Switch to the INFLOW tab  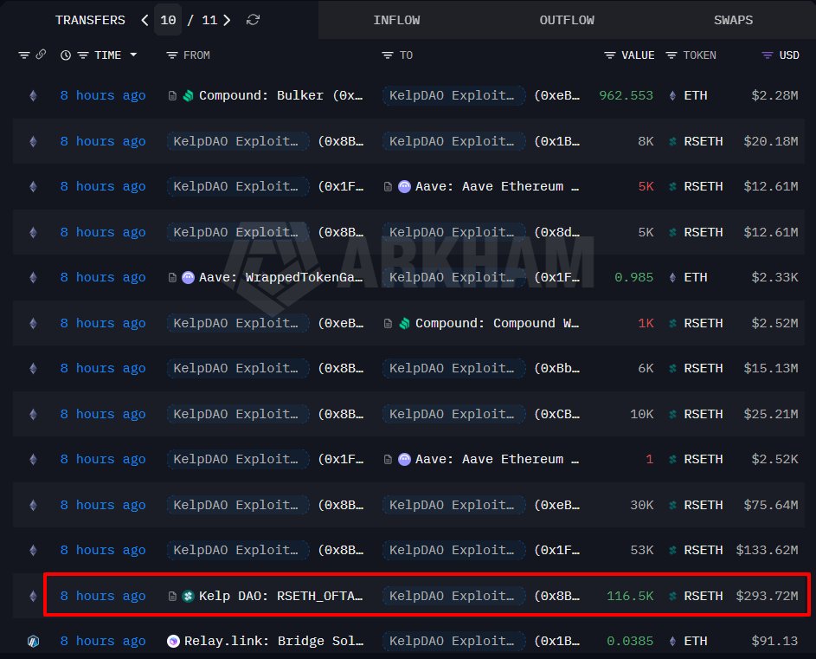pos(396,20)
